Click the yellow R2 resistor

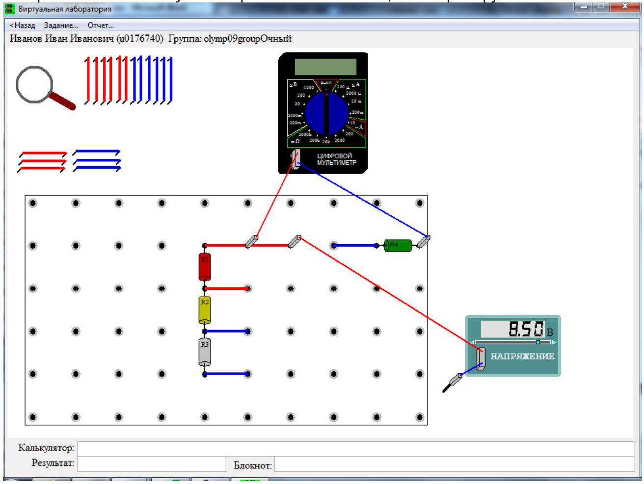coord(205,309)
